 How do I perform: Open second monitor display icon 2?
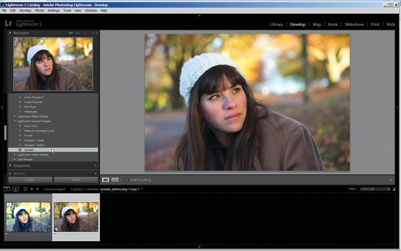[x=16, y=189]
